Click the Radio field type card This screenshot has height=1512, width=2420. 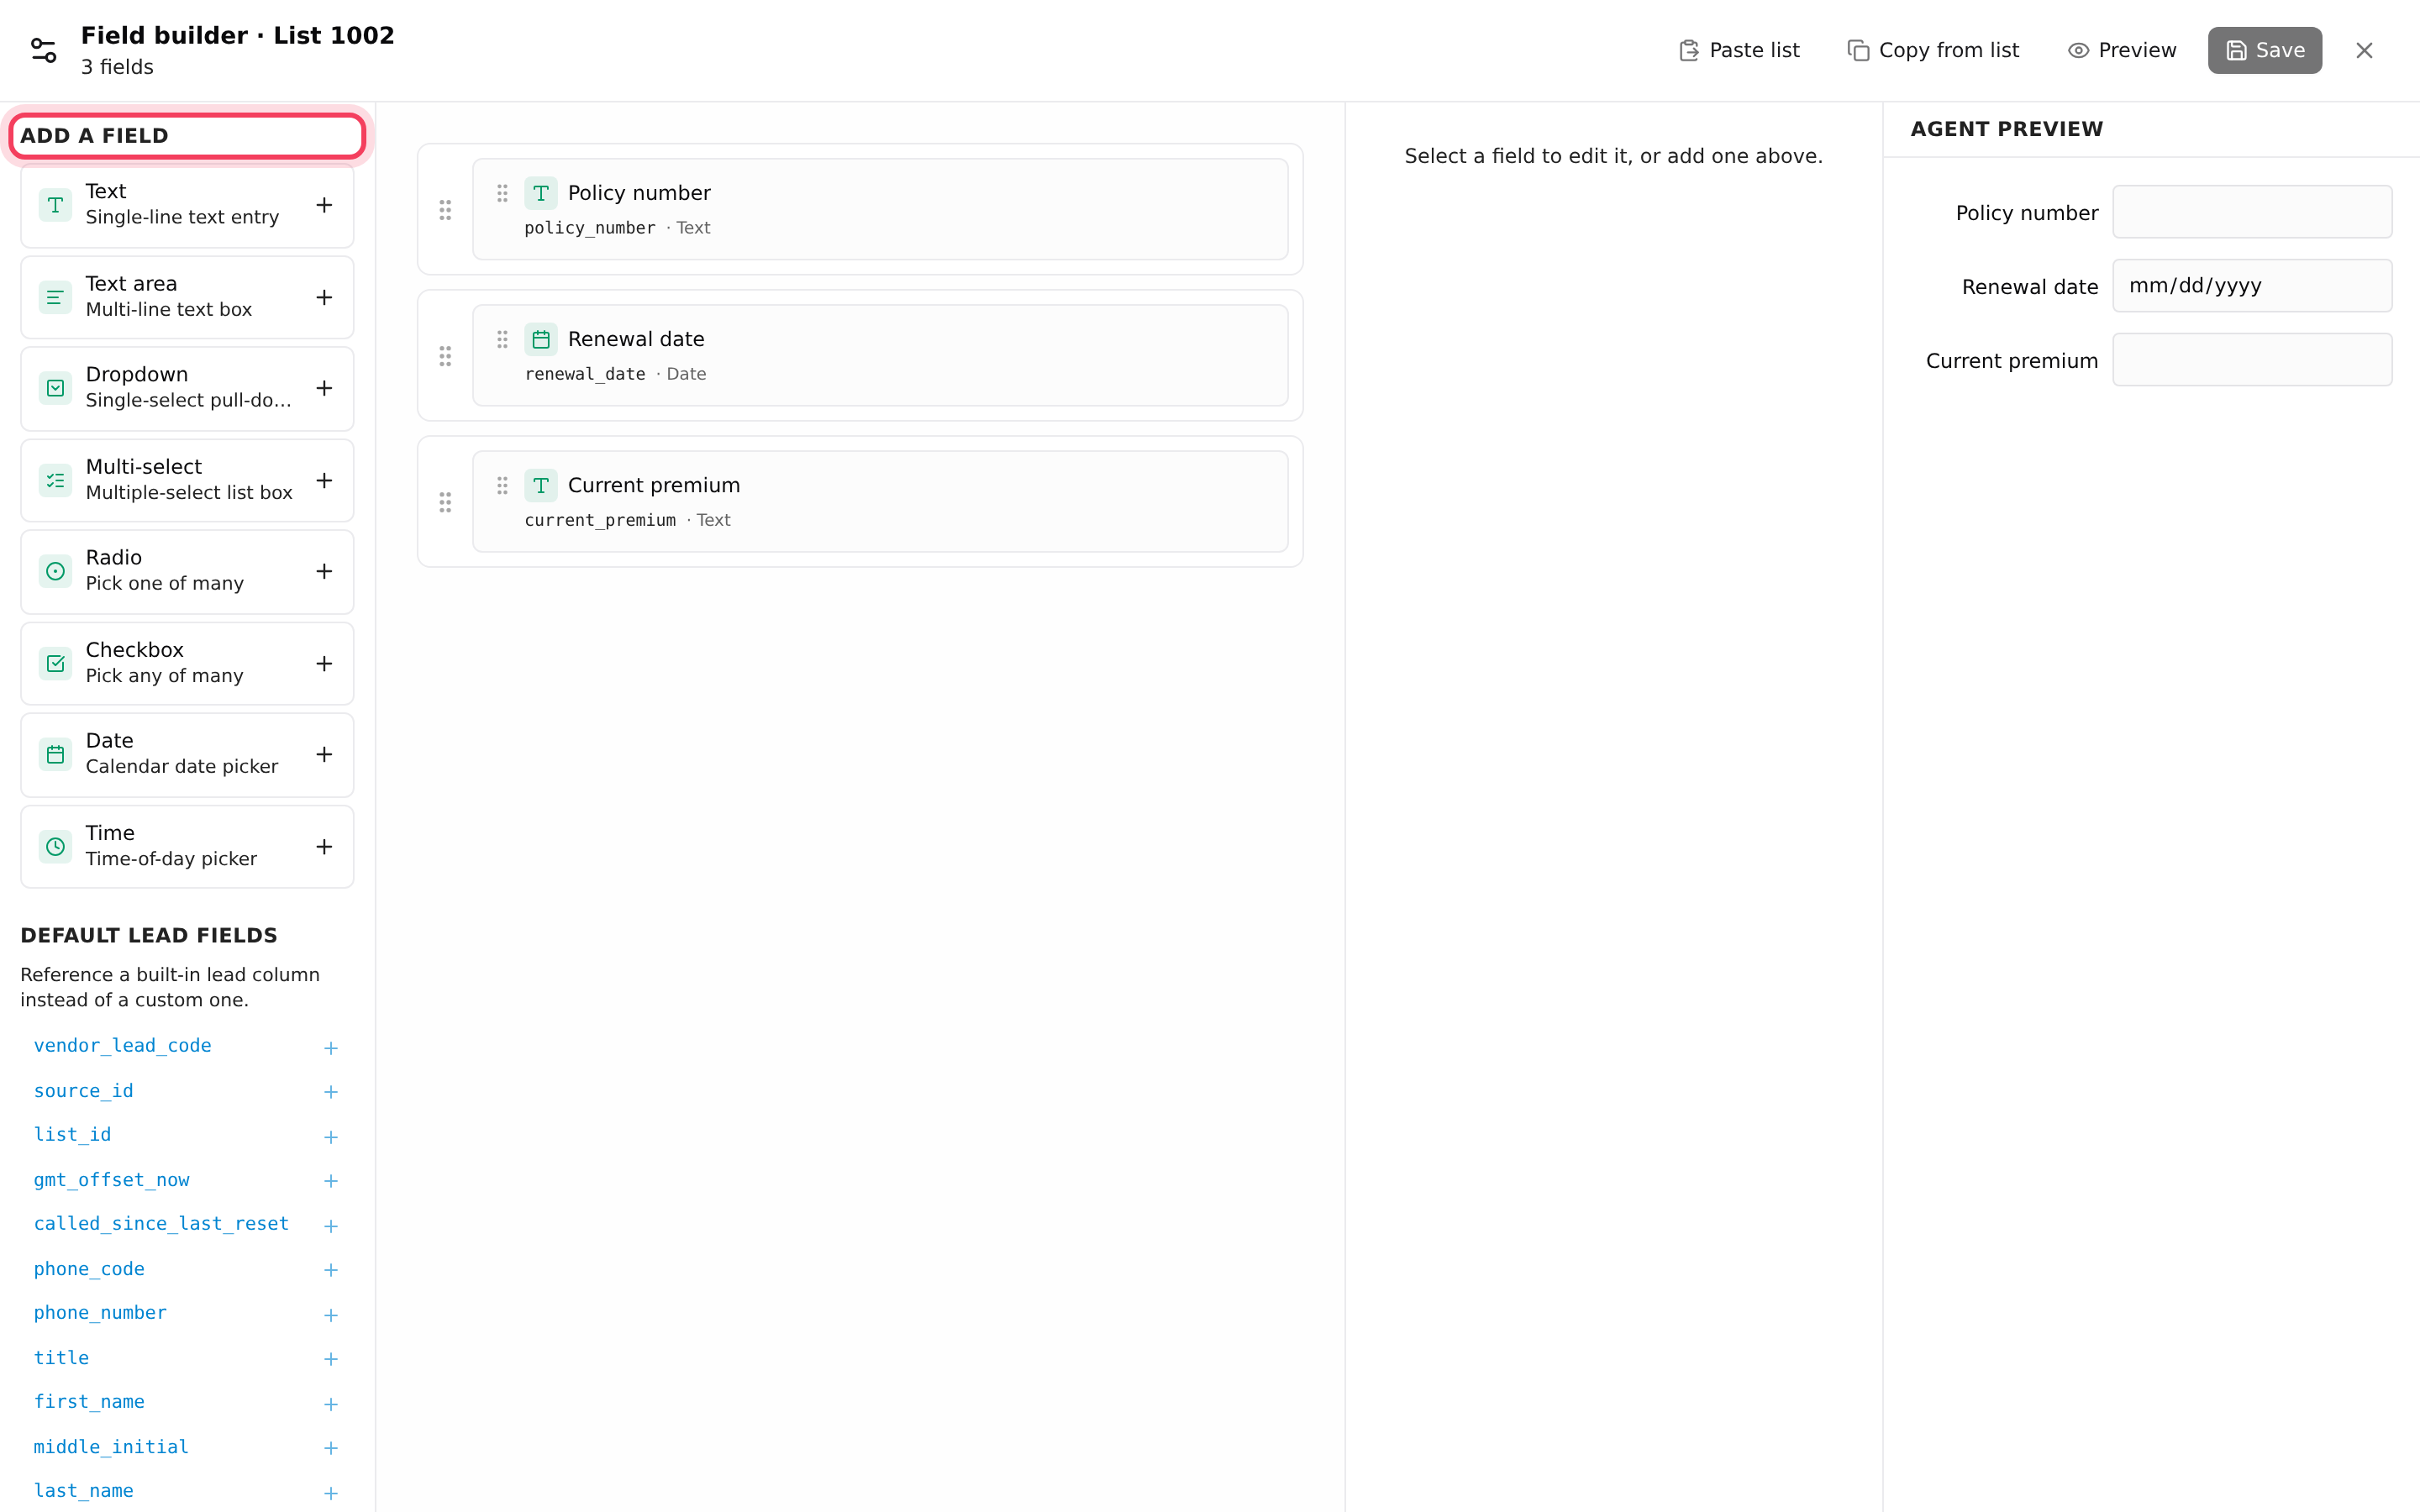pos(187,571)
